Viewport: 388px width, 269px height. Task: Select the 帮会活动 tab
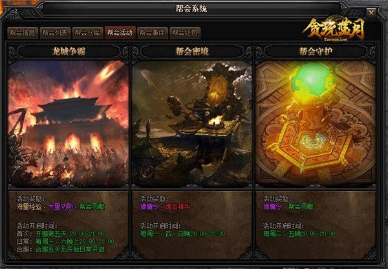coord(120,32)
